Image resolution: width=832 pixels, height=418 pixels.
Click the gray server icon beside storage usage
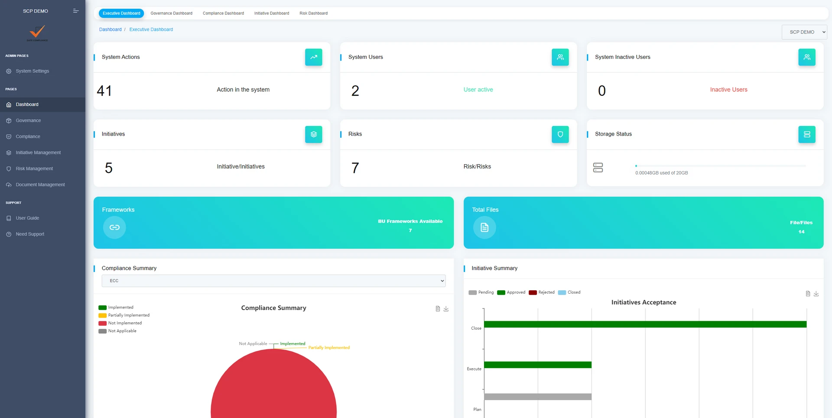598,168
